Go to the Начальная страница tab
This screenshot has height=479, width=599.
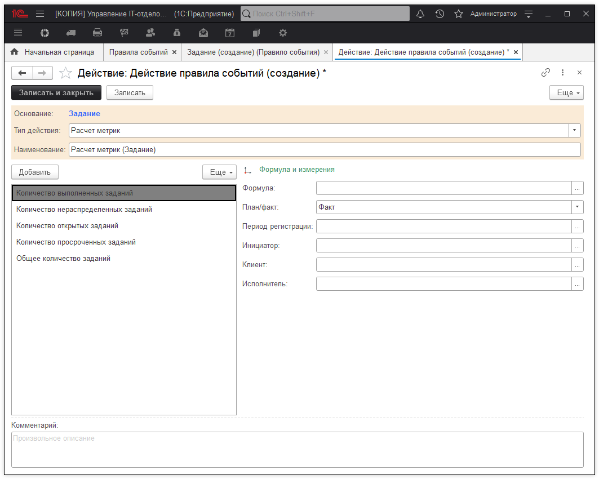click(x=59, y=52)
